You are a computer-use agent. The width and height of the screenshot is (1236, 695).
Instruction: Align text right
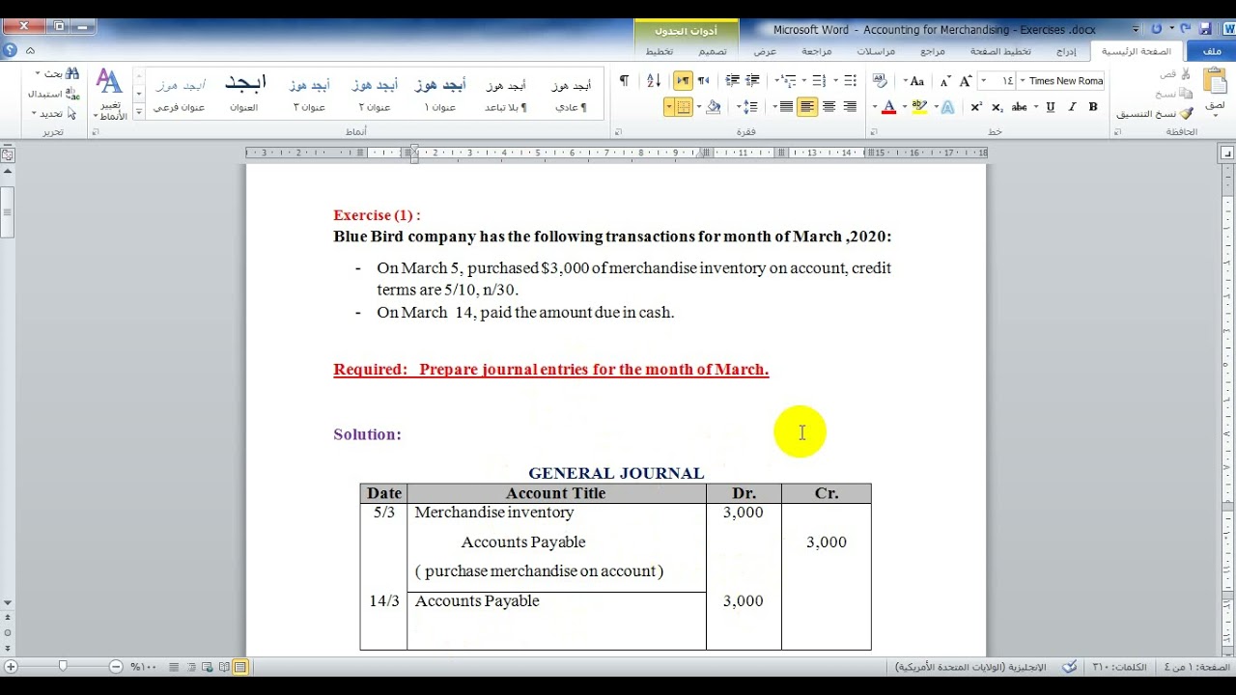(x=851, y=107)
